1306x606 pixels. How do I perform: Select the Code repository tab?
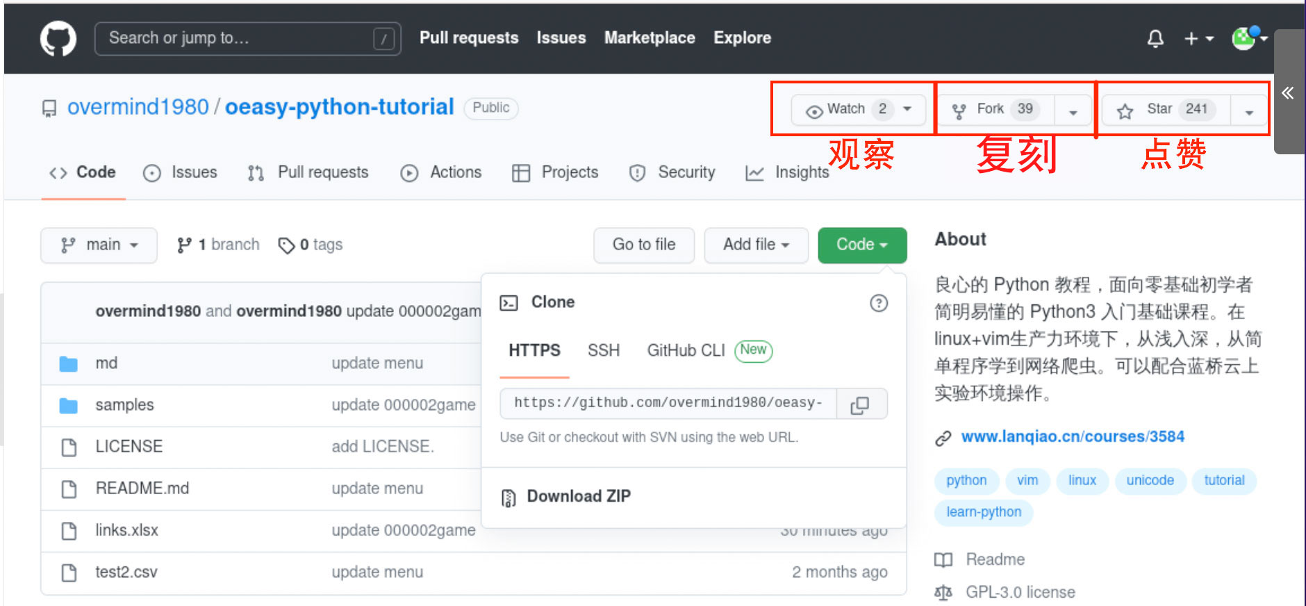(83, 172)
